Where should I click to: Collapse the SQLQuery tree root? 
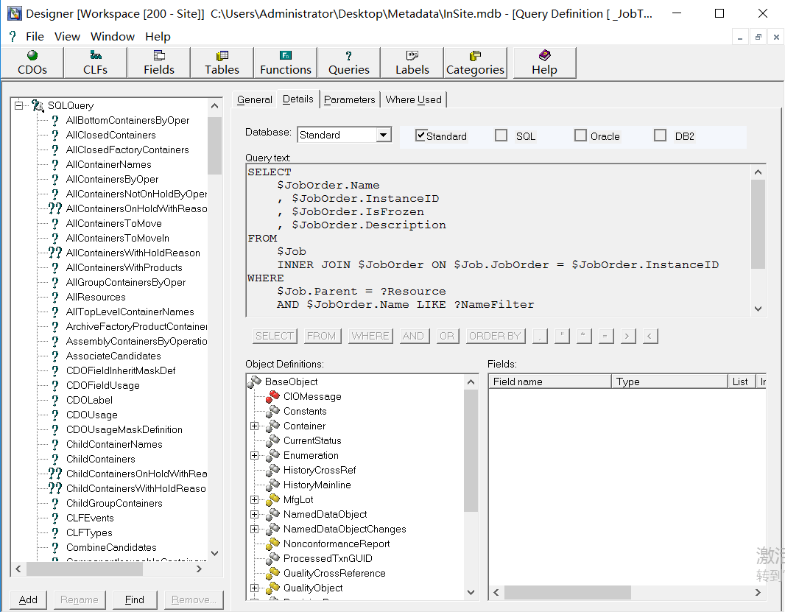pyautogui.click(x=19, y=105)
